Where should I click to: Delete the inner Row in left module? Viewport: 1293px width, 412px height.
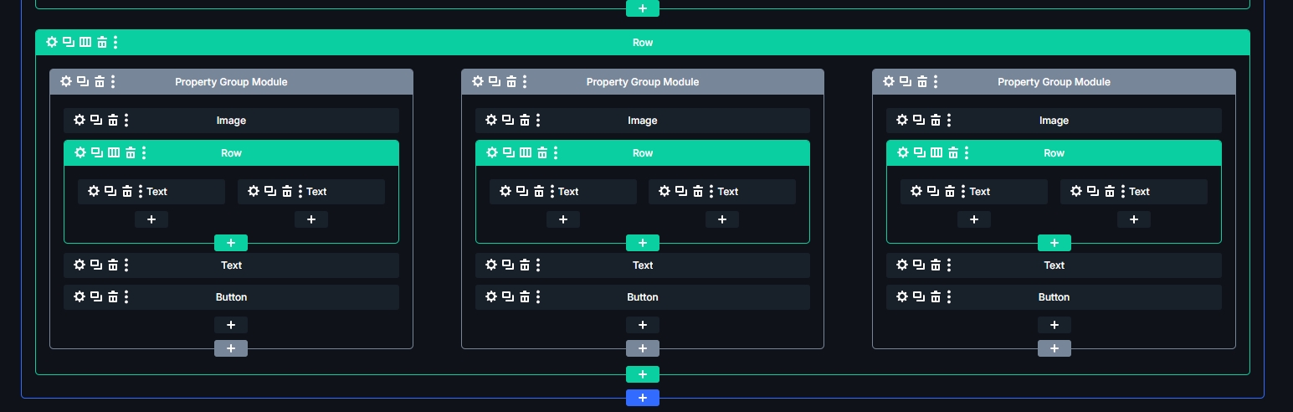tap(131, 152)
